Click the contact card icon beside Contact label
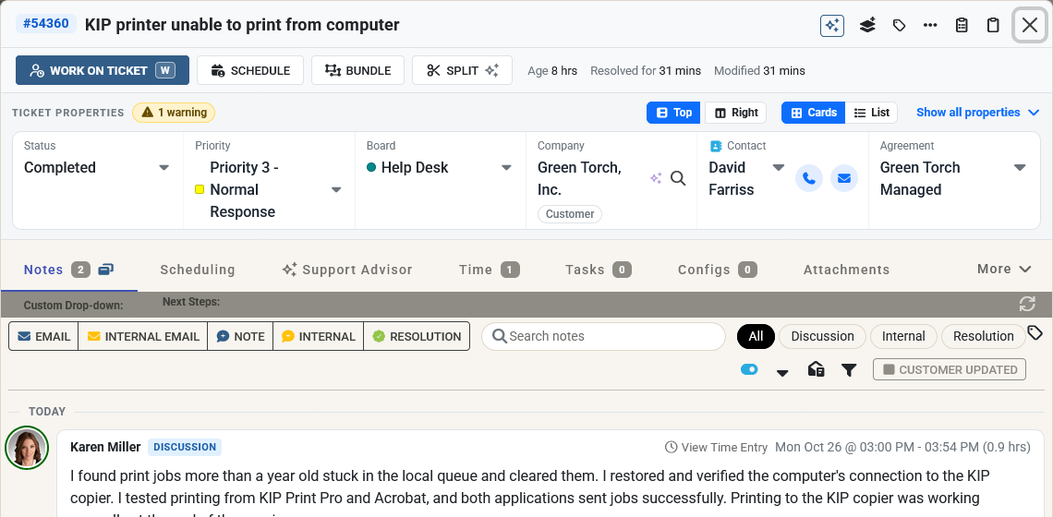 pyautogui.click(x=716, y=146)
